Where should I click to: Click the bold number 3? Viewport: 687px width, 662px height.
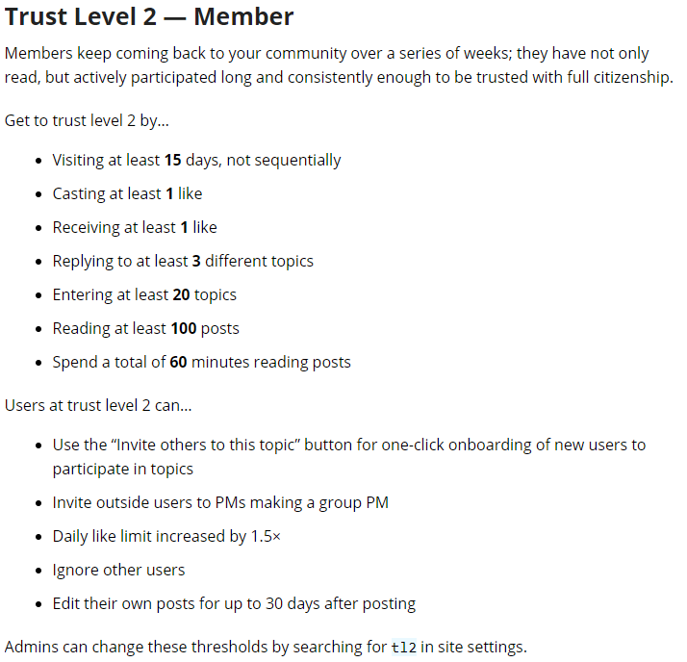click(196, 261)
